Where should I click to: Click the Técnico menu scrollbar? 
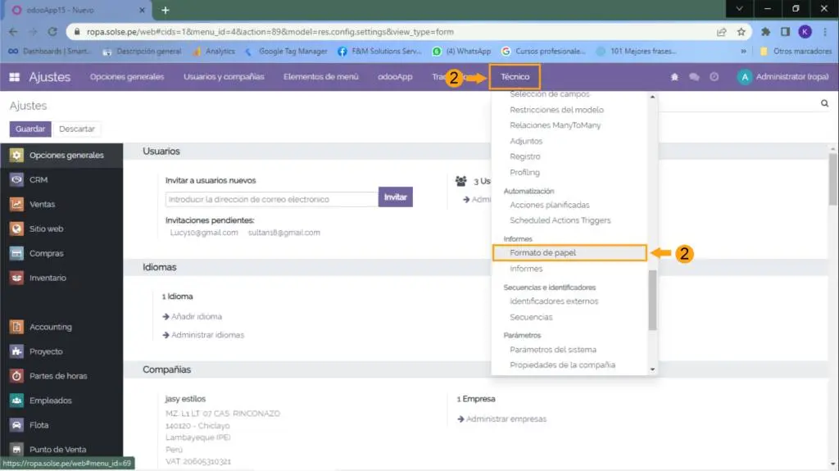pos(652,300)
